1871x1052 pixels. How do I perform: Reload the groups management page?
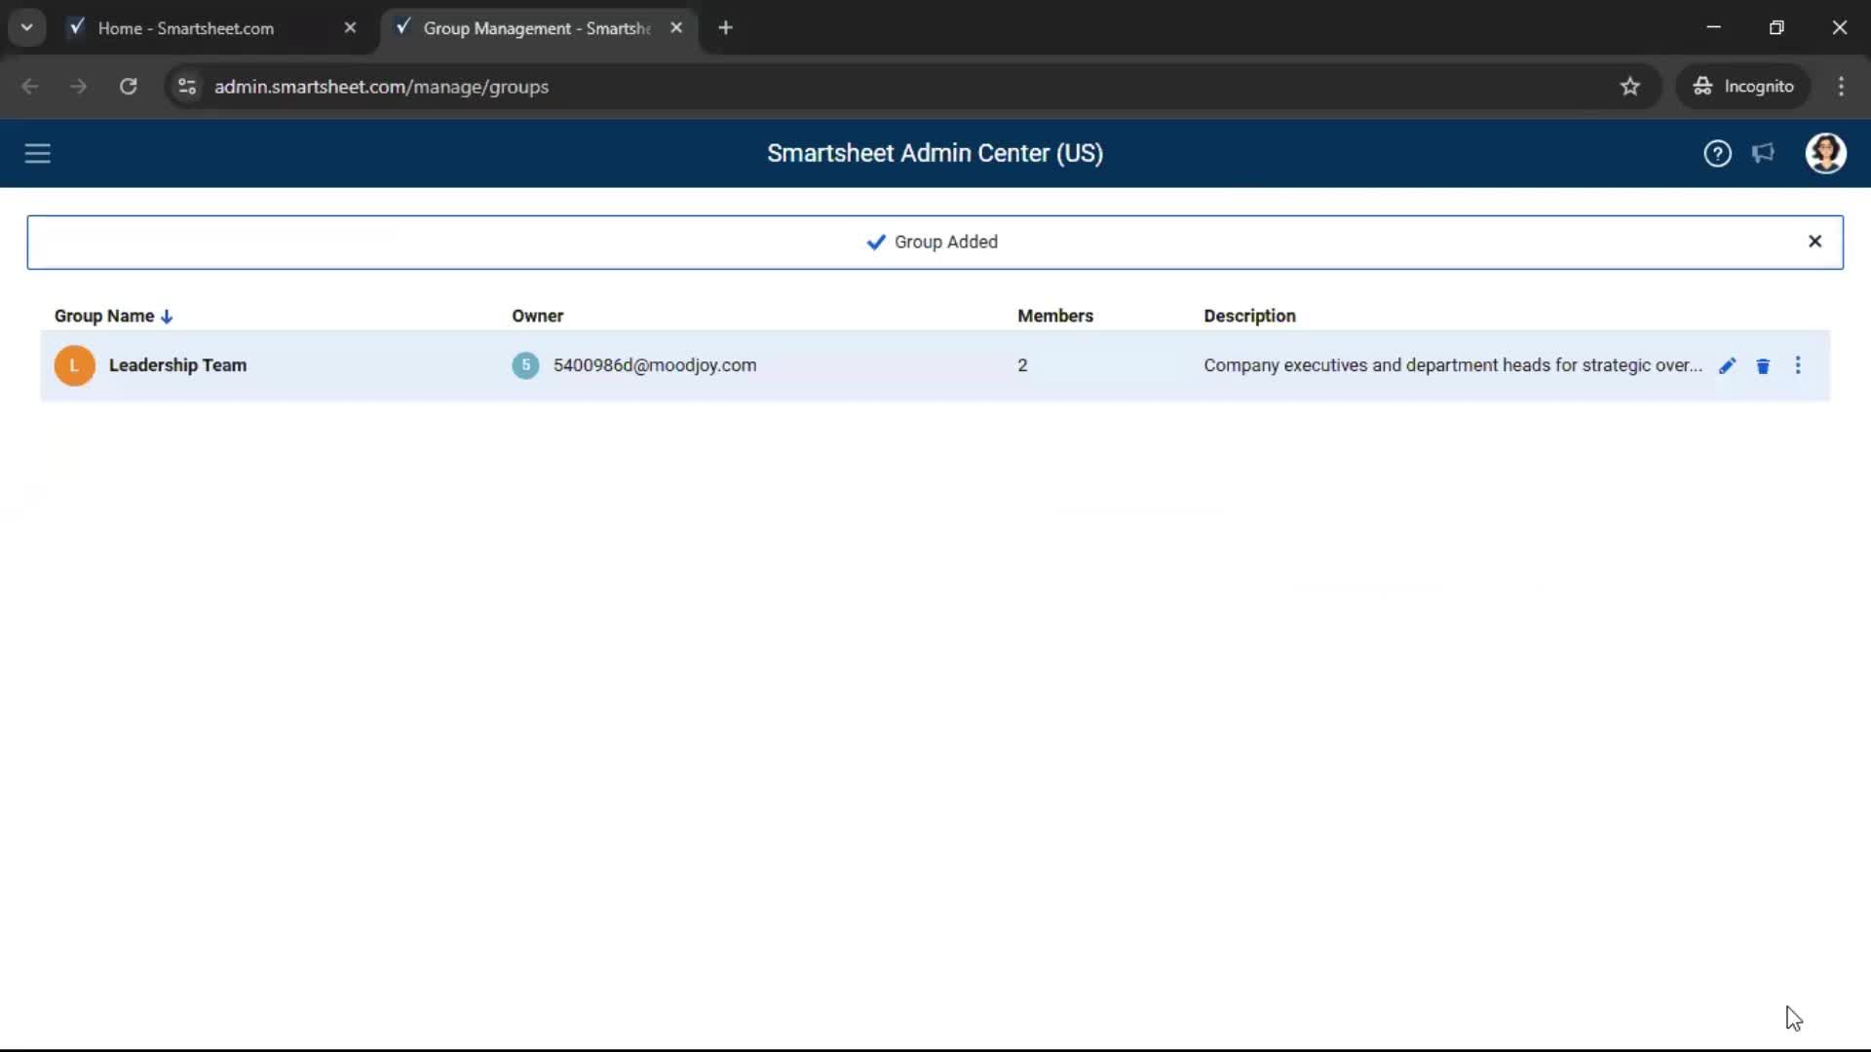tap(128, 87)
